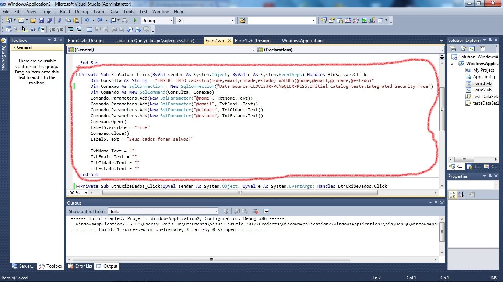503x282 pixels.
Task: Open Show output from Build dropdown
Action: click(216, 211)
